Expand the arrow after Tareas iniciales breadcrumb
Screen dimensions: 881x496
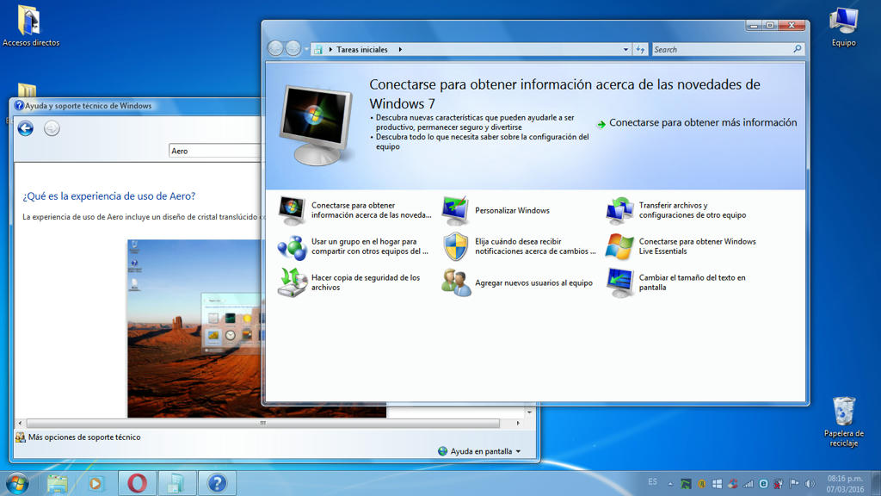(x=400, y=49)
